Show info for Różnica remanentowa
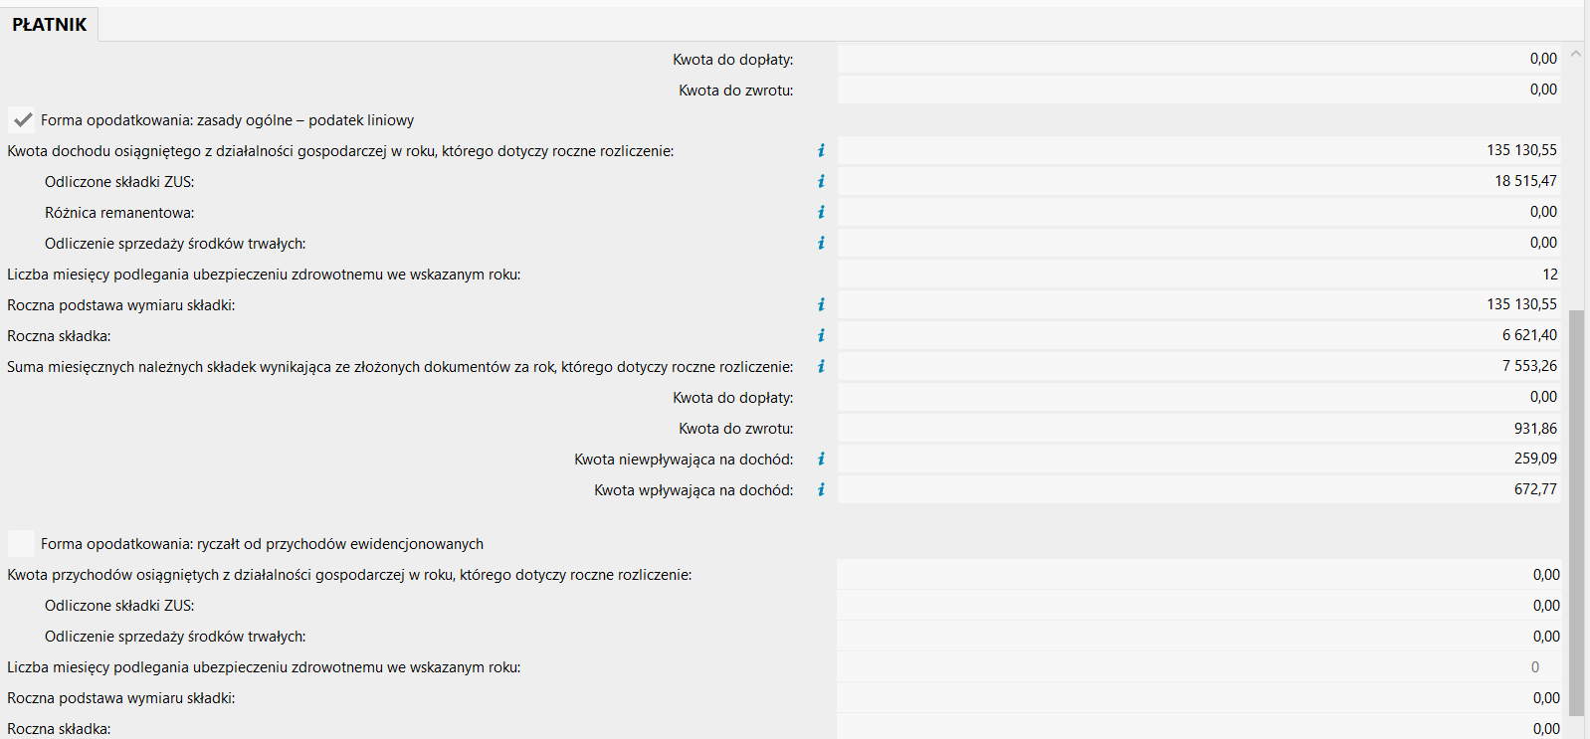 tap(821, 212)
